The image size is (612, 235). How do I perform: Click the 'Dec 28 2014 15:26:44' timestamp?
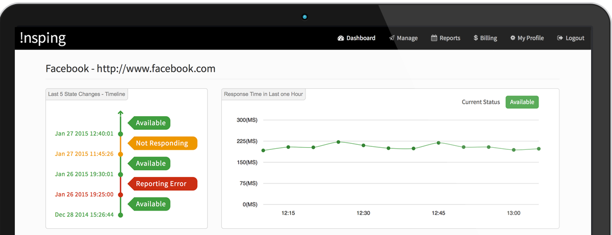(x=84, y=215)
